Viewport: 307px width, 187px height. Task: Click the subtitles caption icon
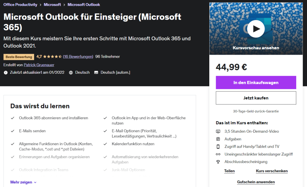click(x=96, y=72)
